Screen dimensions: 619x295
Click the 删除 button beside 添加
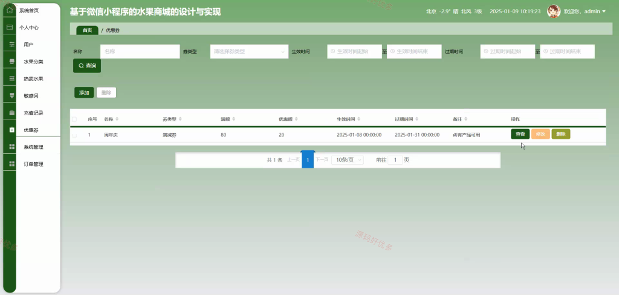[106, 92]
